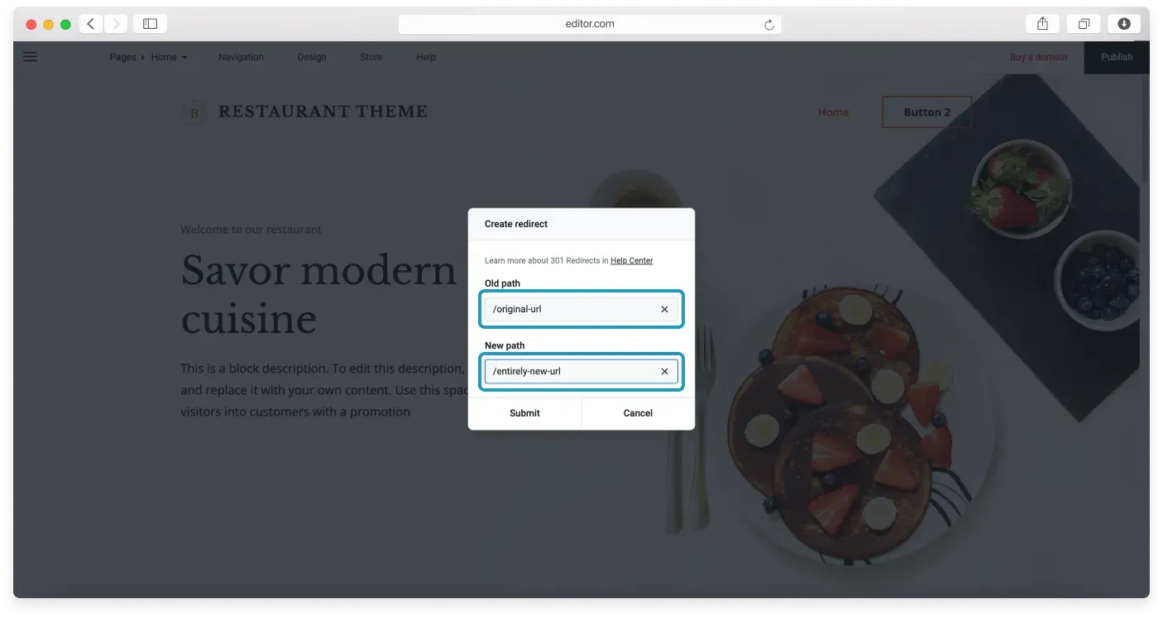Image resolution: width=1163 pixels, height=618 pixels.
Task: Click the Welcome to our restaurant text
Action: click(x=251, y=230)
